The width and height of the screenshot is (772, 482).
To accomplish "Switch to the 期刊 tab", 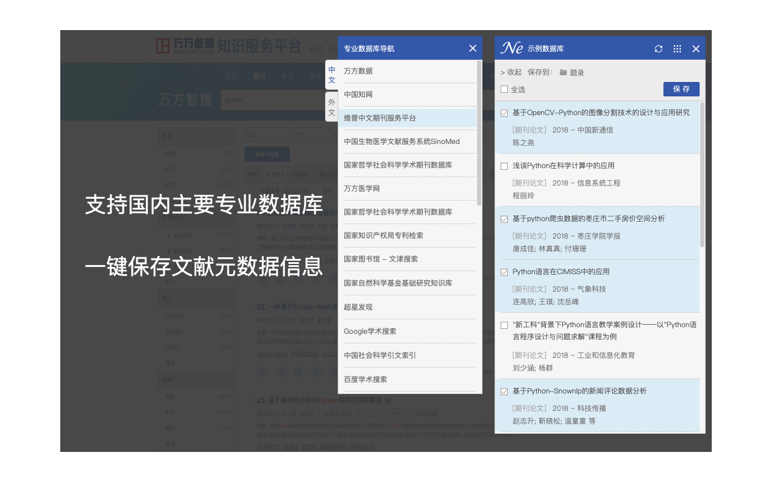I will click(x=259, y=77).
